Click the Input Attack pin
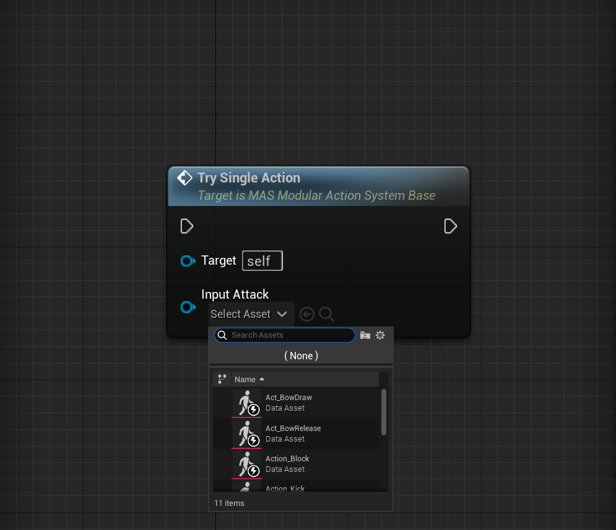 (x=188, y=307)
